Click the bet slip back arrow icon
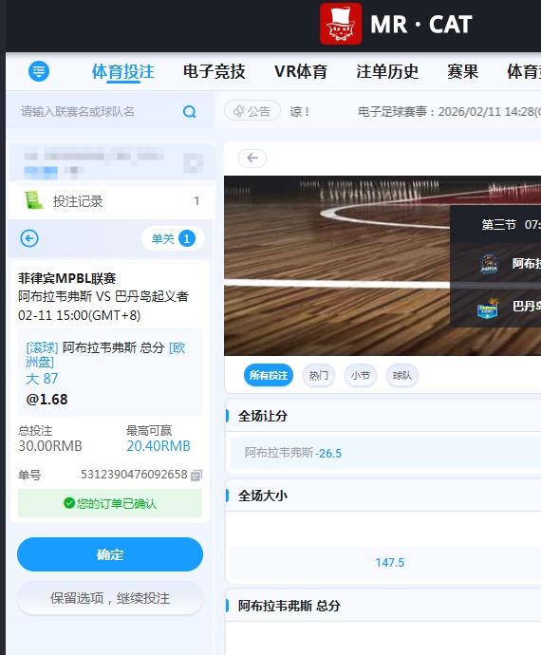This screenshot has height=655, width=541. click(29, 238)
